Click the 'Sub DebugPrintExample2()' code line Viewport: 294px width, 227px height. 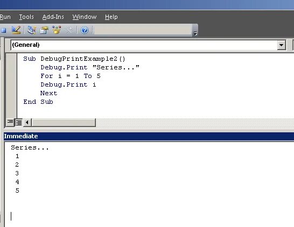pyautogui.click(x=74, y=59)
